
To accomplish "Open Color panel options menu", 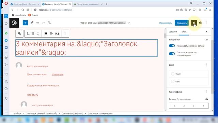I will coord(207,65).
